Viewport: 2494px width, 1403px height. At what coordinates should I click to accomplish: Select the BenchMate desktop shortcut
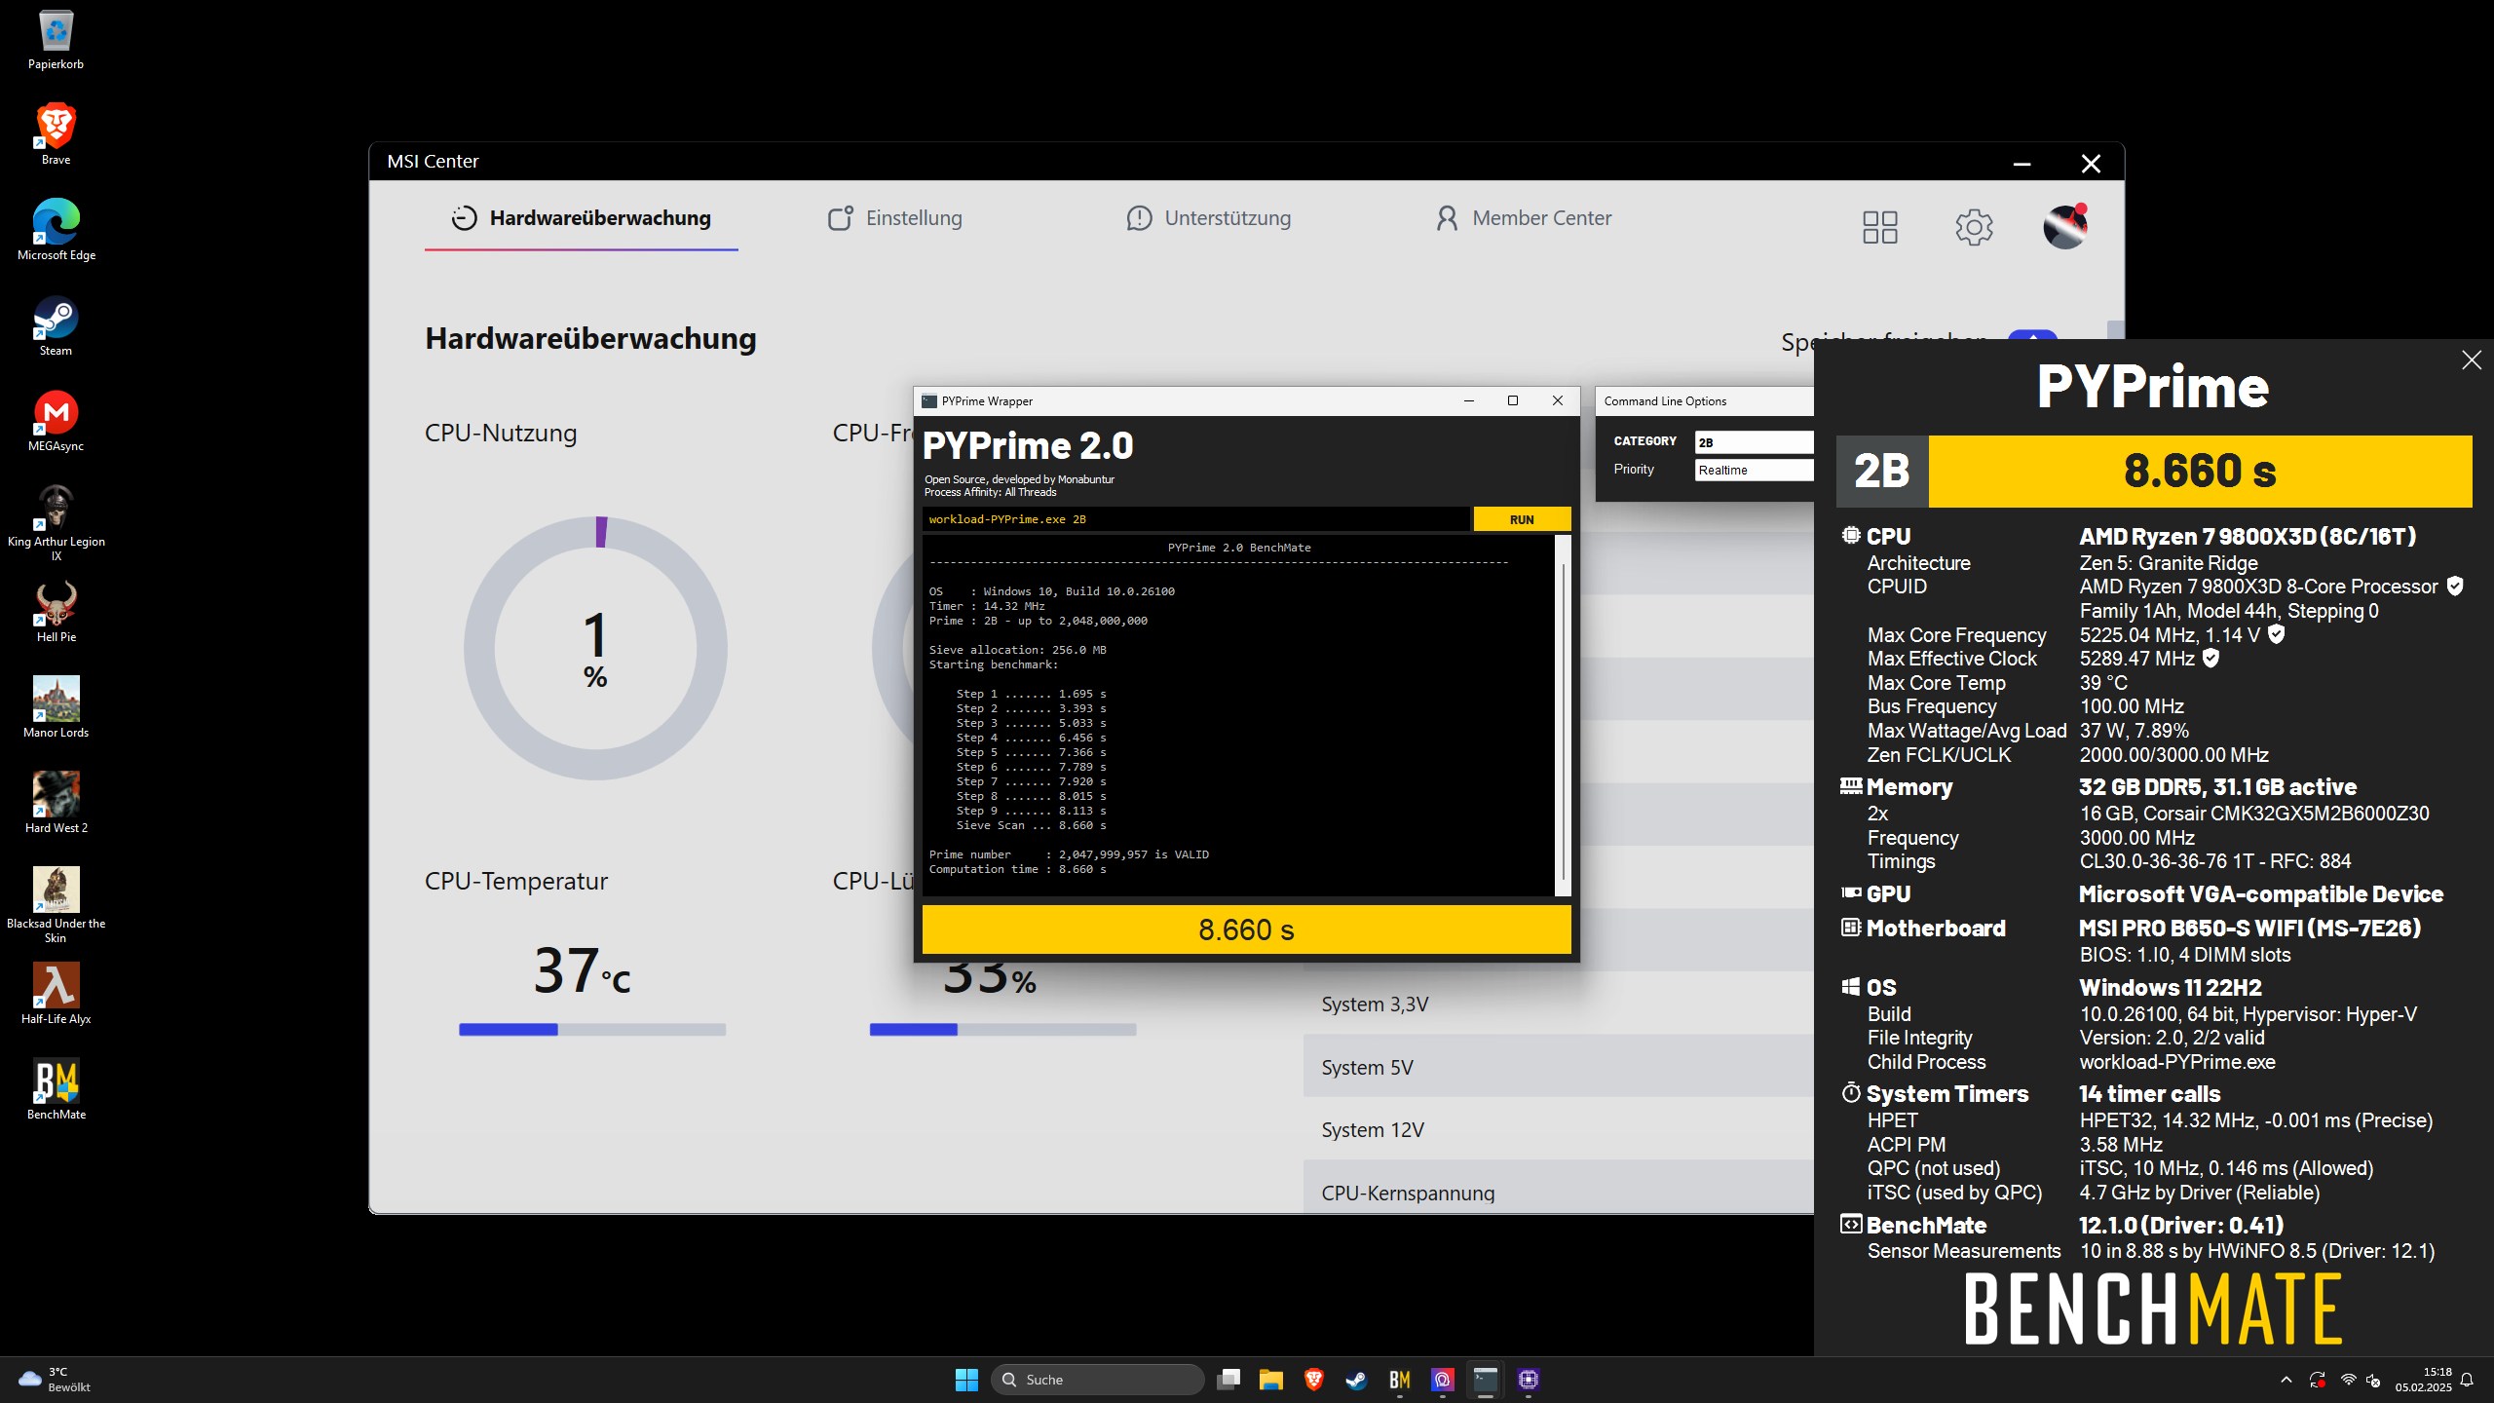[x=56, y=1089]
